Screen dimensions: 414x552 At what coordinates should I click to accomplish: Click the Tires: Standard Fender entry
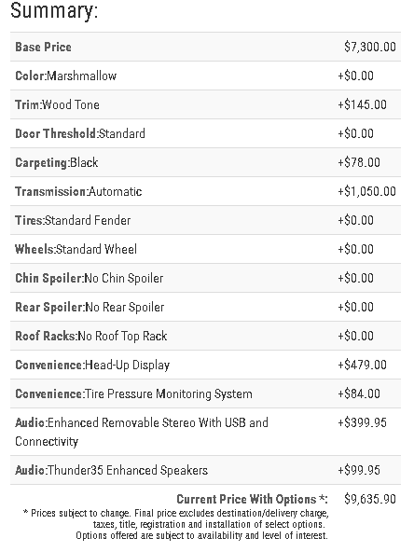(205, 220)
